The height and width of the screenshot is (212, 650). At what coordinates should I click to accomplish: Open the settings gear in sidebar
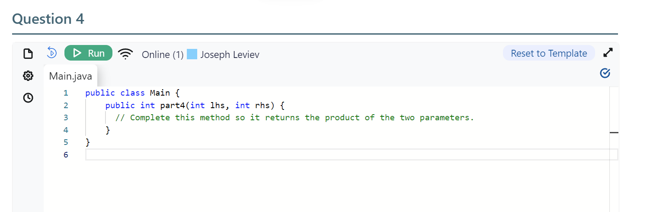click(x=28, y=76)
